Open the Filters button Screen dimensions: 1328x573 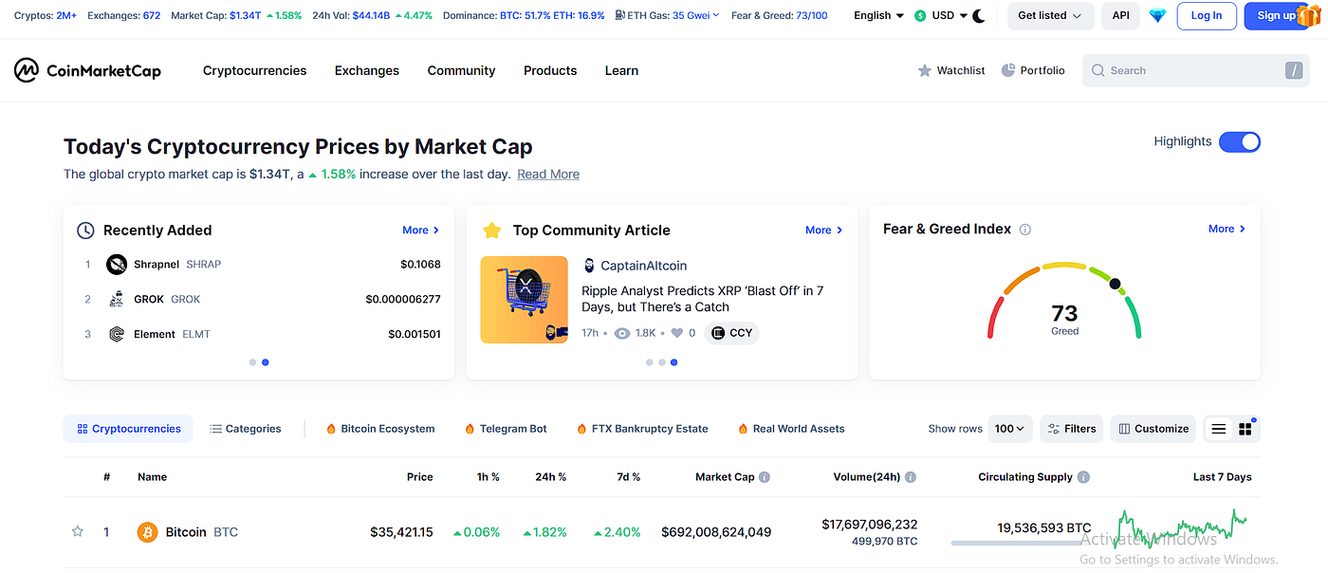1072,429
